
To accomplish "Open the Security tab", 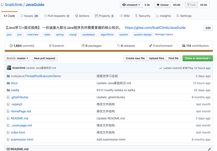I will (143, 16).
